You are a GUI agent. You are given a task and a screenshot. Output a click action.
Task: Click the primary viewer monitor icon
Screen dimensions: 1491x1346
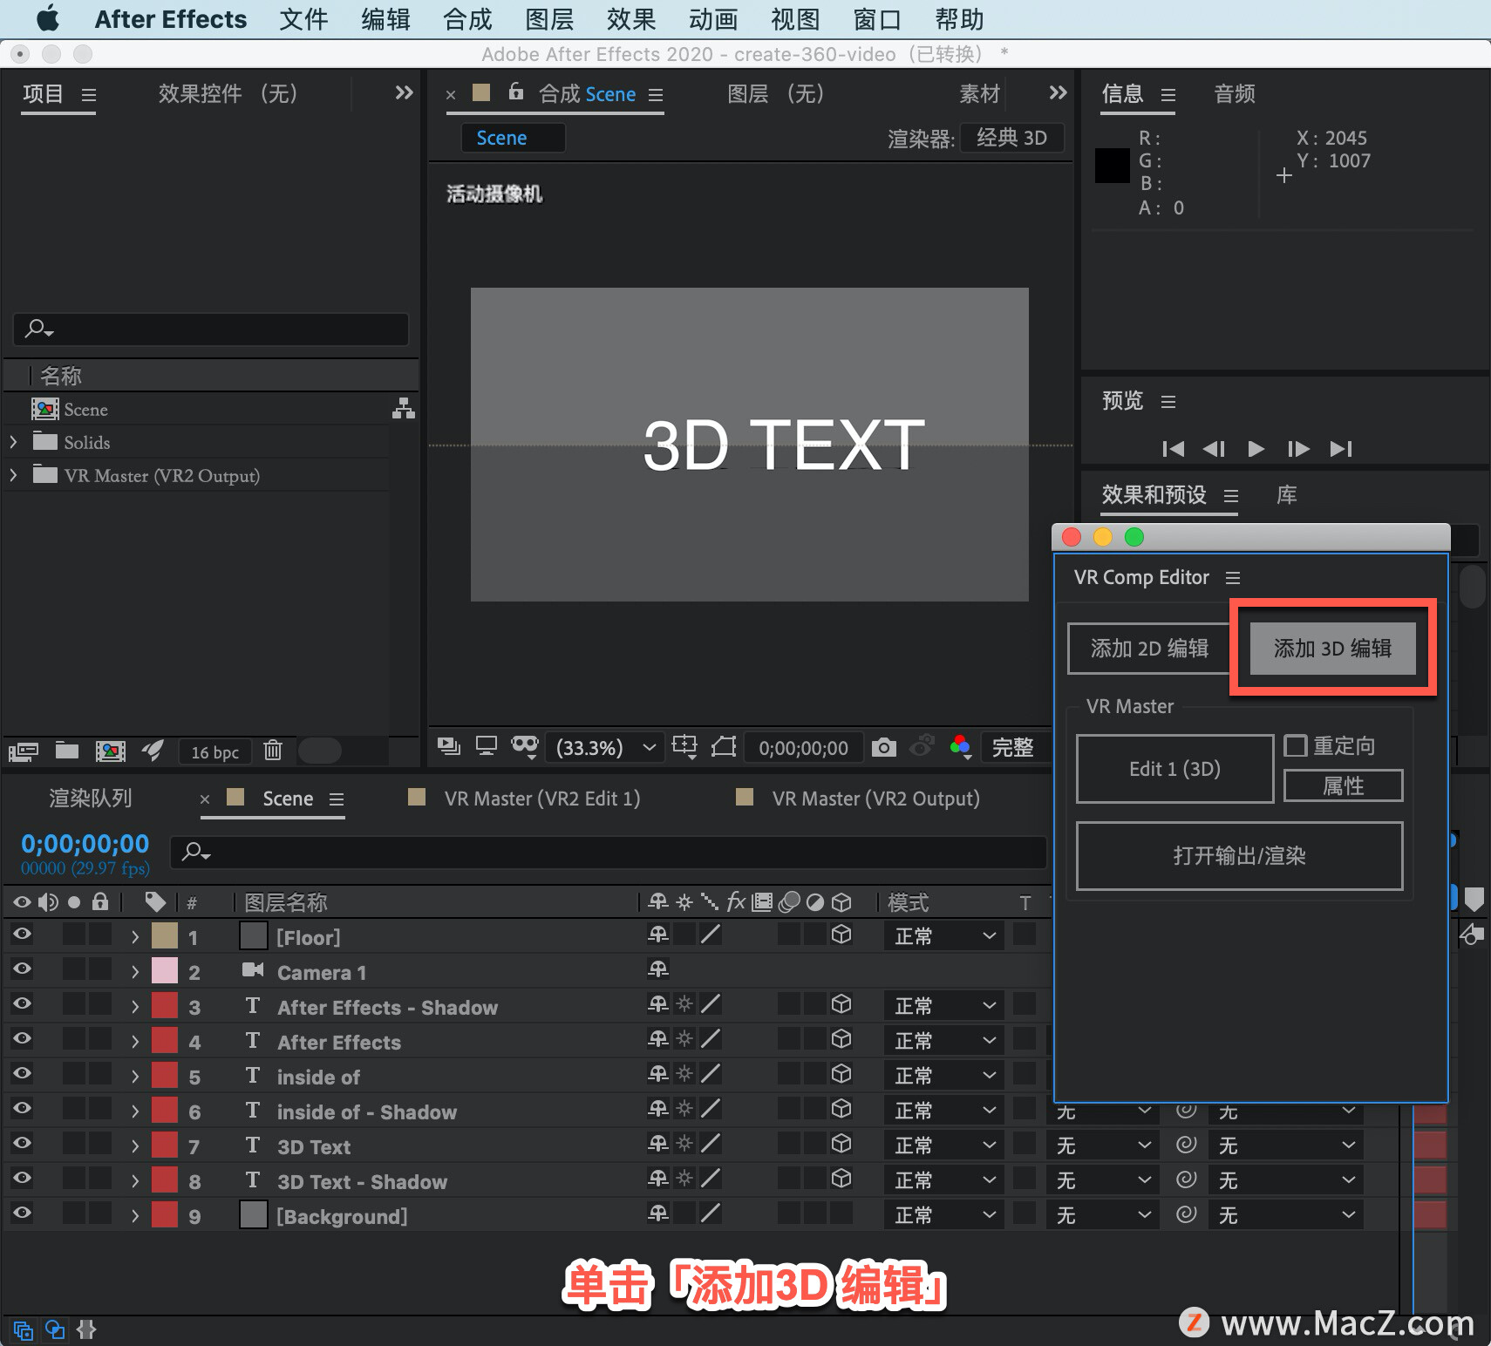[x=487, y=746]
